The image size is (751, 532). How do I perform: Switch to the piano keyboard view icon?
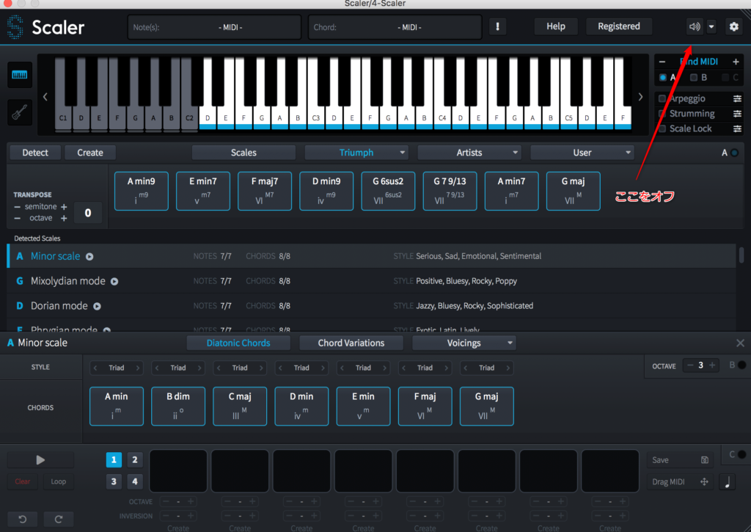[x=21, y=76]
